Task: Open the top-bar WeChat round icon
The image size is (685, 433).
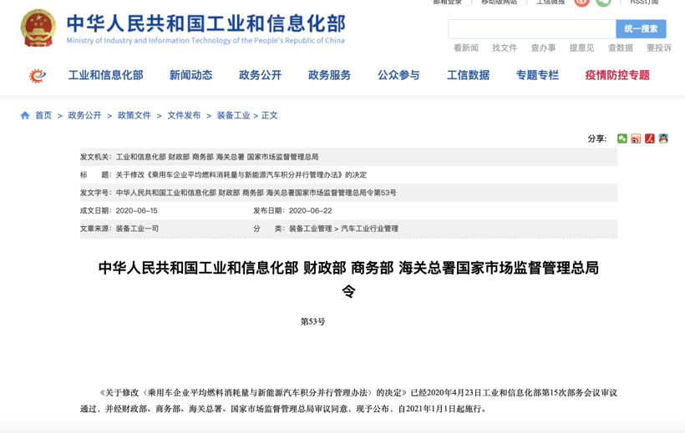Action: (x=604, y=3)
